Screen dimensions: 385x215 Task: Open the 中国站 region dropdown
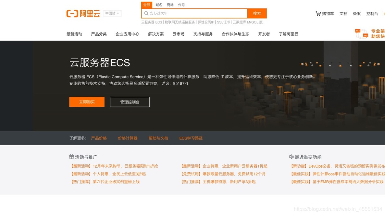tap(112, 13)
